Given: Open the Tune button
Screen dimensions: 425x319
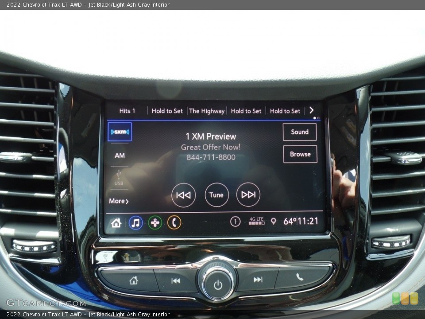Looking at the screenshot, I should (x=216, y=195).
